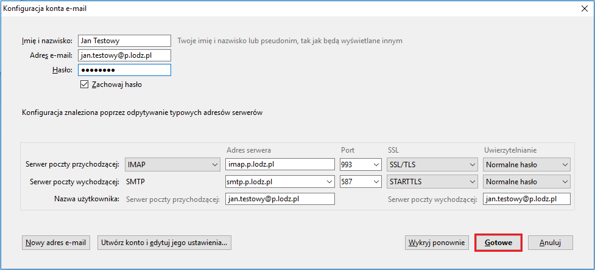Click the Nowy adres e-mail button

point(56,243)
